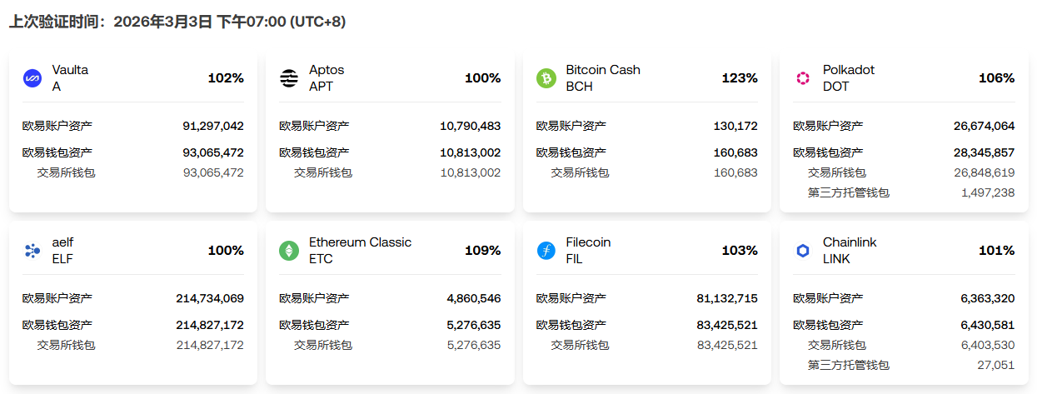Viewport: 1037px width, 394px height.
Task: Click the aelf ELF logo icon
Action: click(x=32, y=251)
